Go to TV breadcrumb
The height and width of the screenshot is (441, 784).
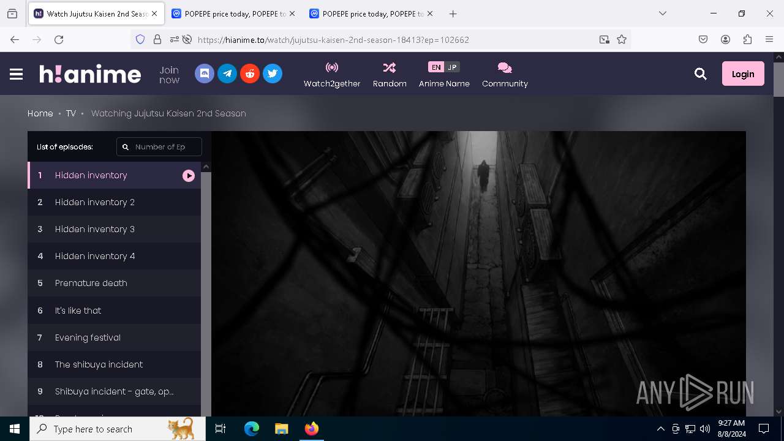point(71,113)
